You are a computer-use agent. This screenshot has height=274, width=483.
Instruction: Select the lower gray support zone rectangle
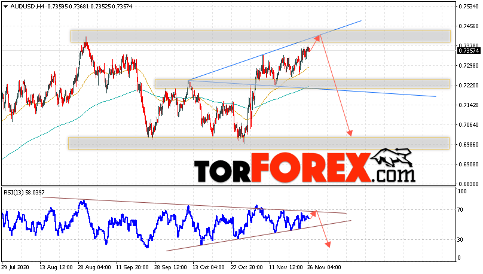pyautogui.click(x=259, y=144)
